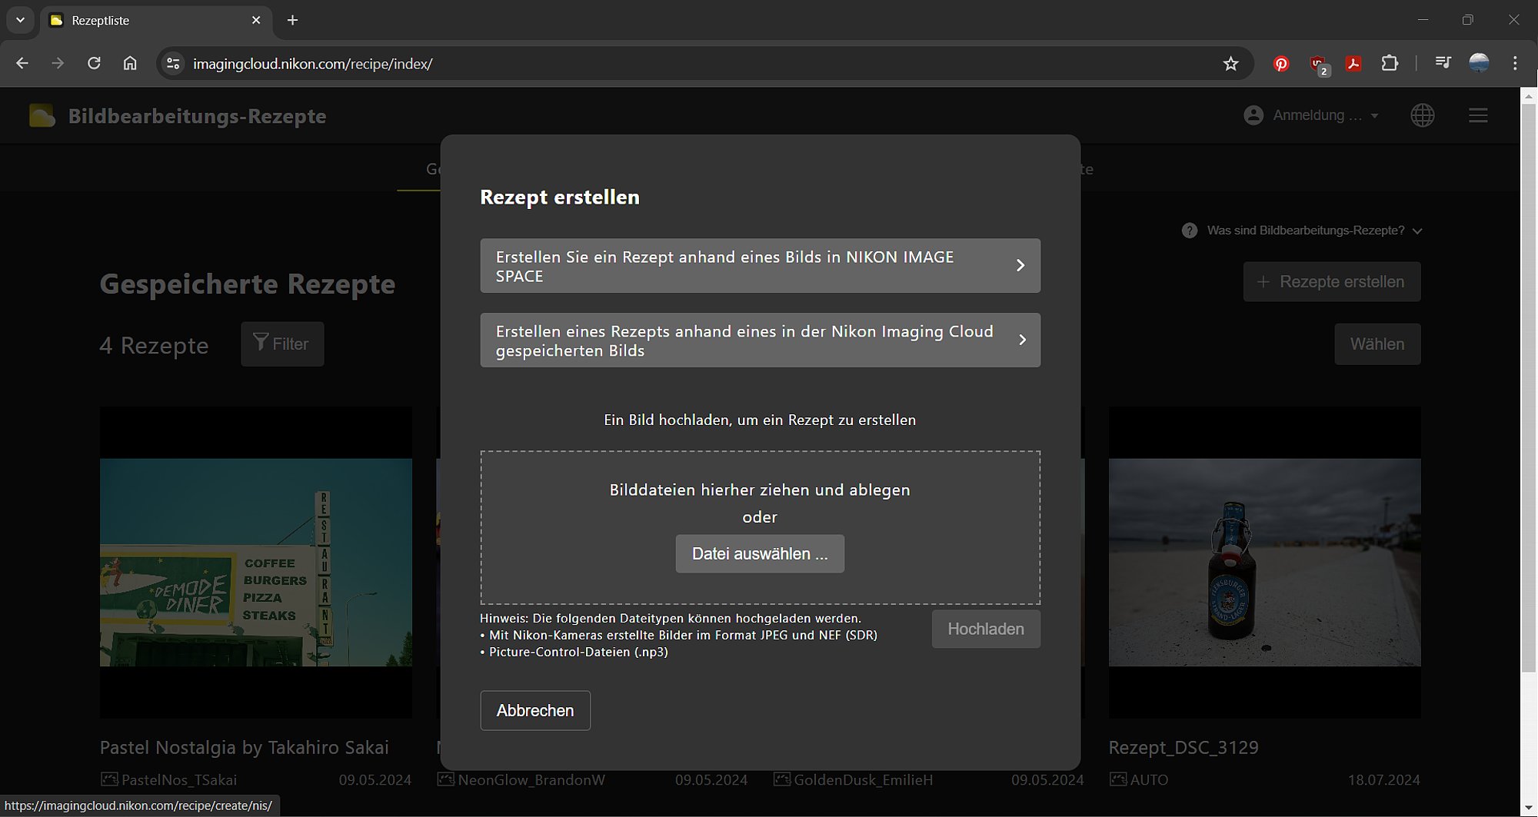Expand 'Was sind Bildbearbeitungs-Rezepte?' help section
Image resolution: width=1538 pixels, height=817 pixels.
pyautogui.click(x=1304, y=231)
